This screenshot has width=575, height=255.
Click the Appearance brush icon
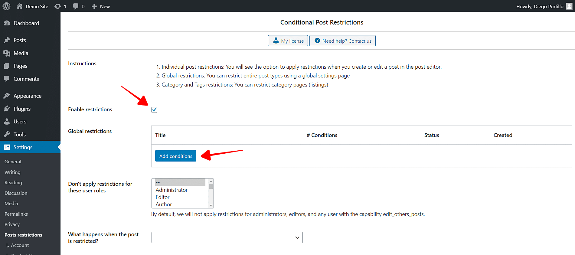[x=7, y=96]
